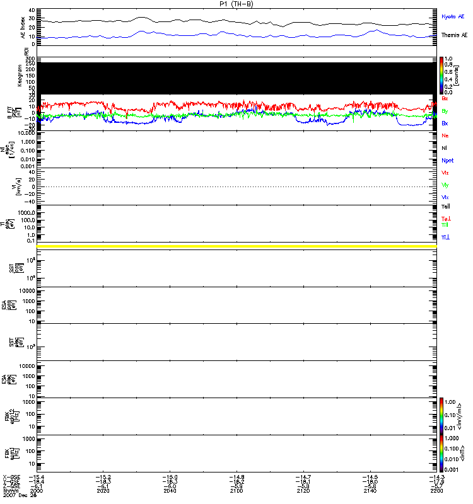Click the hhmm row label

tap(10, 491)
